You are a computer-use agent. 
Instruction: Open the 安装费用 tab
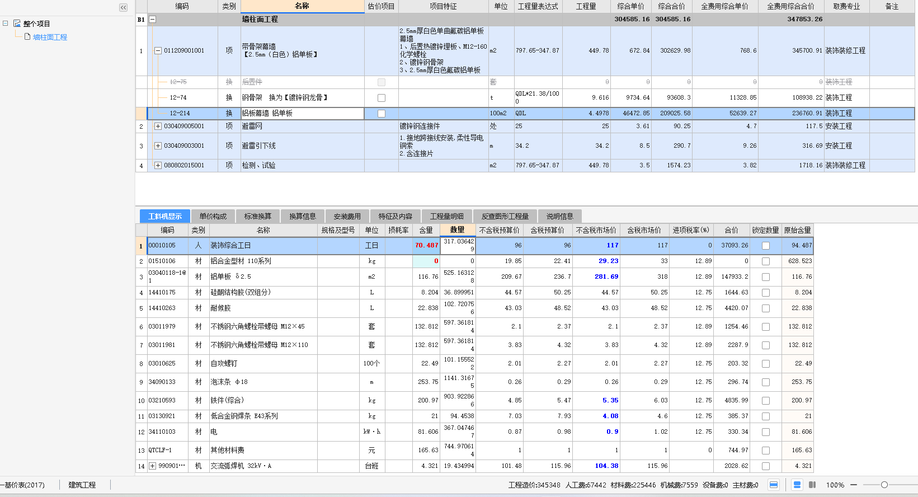[347, 216]
